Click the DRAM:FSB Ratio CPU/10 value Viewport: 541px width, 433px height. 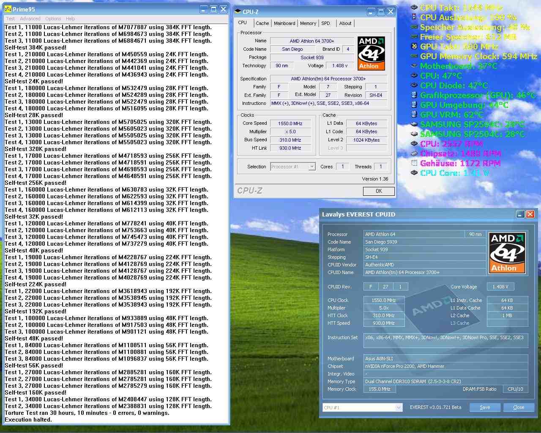tap(515, 389)
